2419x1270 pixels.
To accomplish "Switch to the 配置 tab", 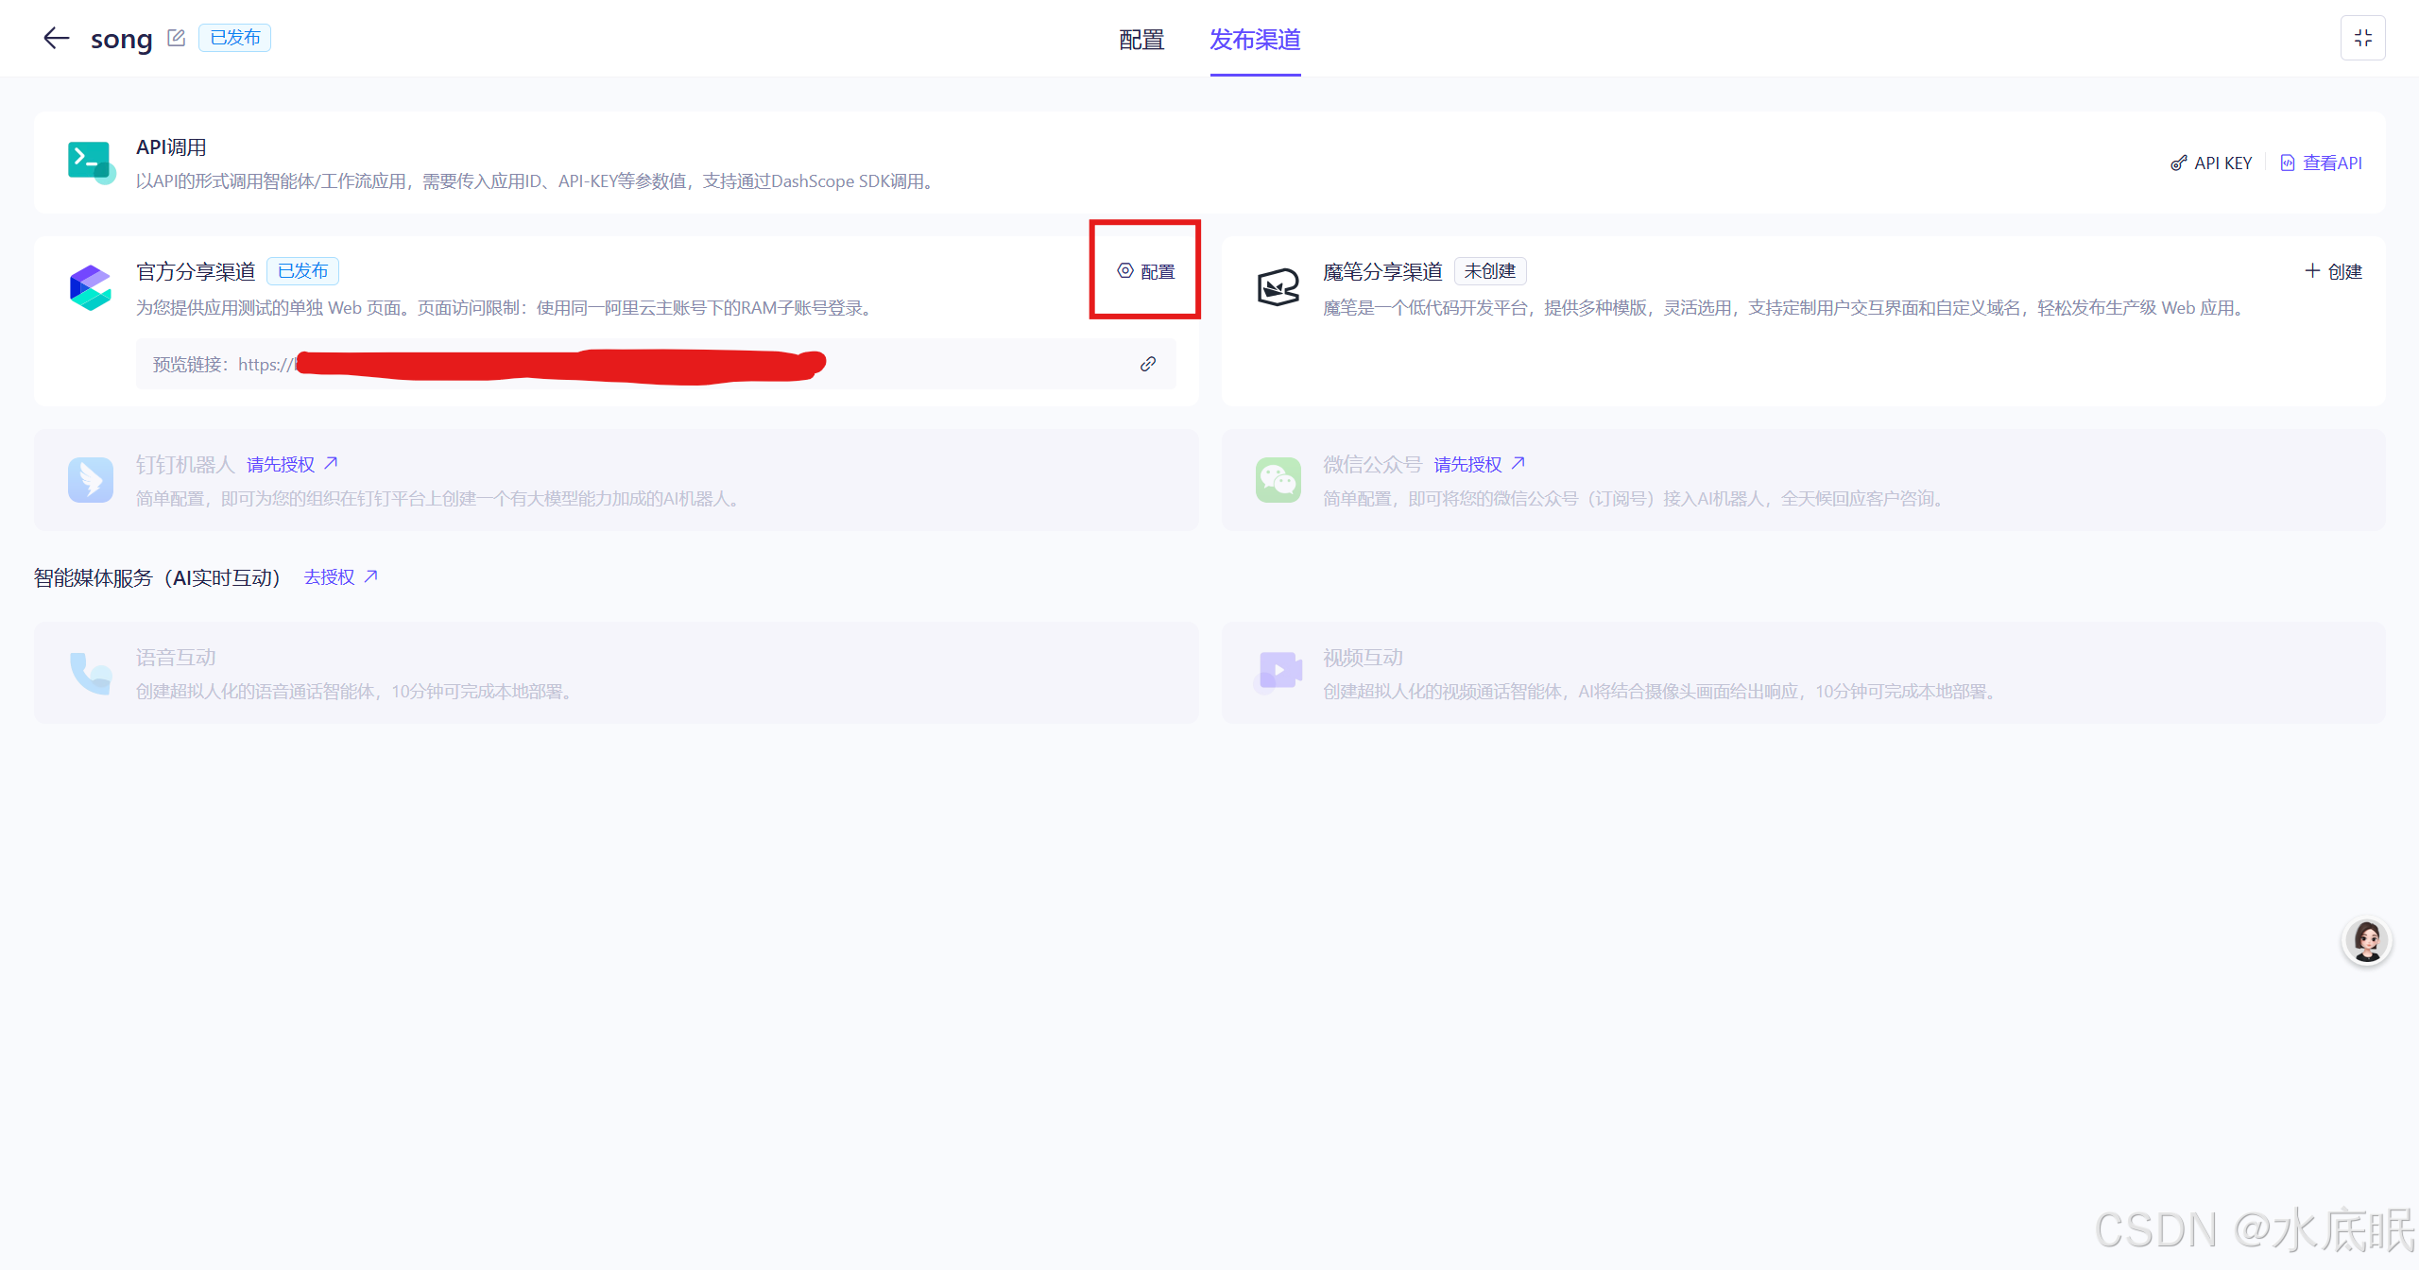I will click(x=1141, y=40).
